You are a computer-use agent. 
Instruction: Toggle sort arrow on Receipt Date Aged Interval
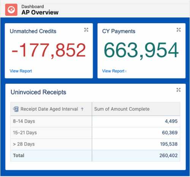pos(82,109)
